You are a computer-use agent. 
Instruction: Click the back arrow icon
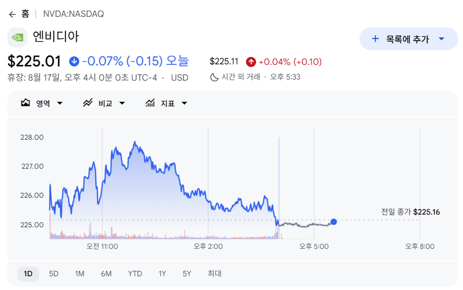(x=12, y=14)
